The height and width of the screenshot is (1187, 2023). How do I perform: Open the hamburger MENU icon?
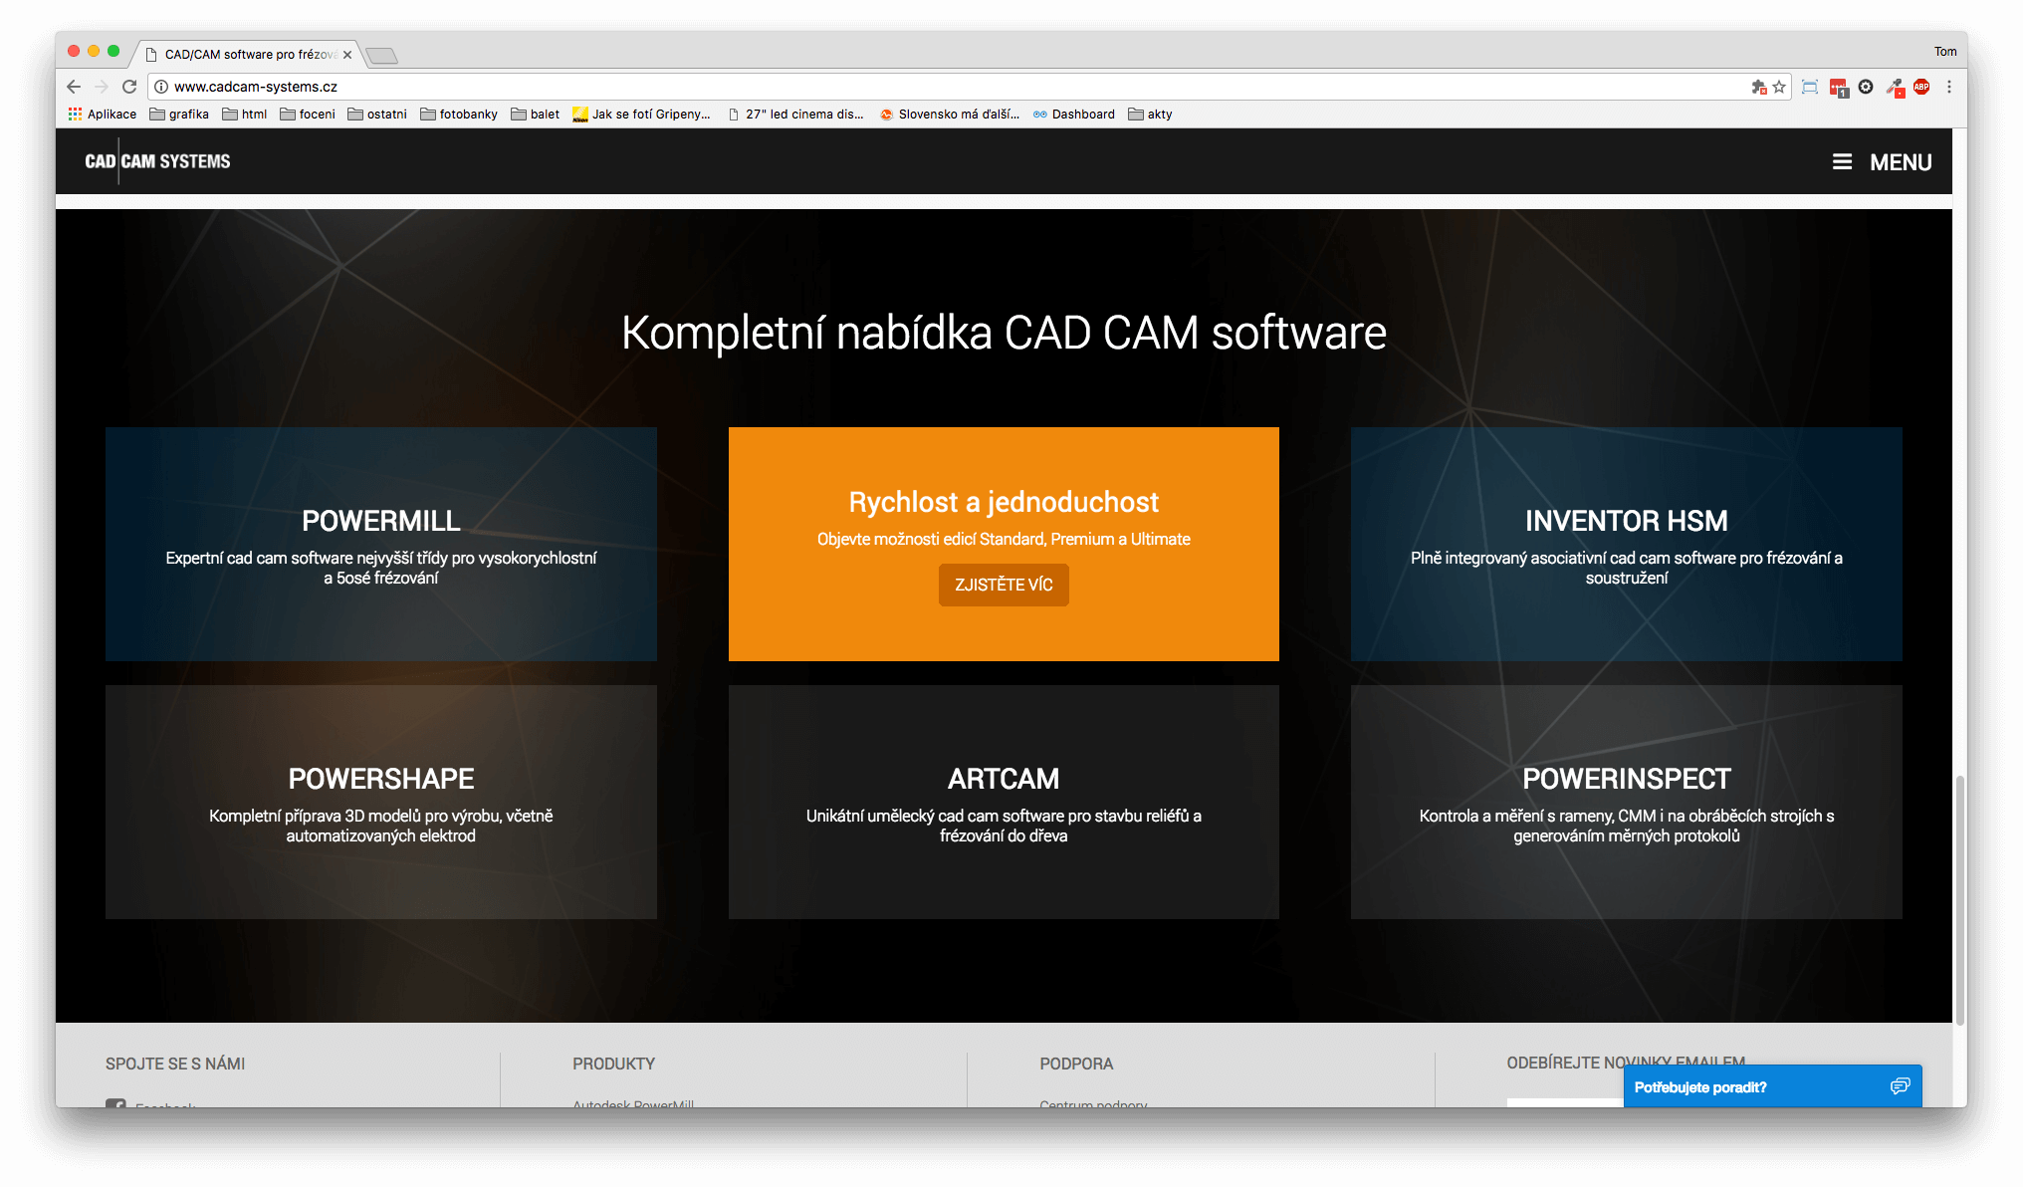point(1843,161)
